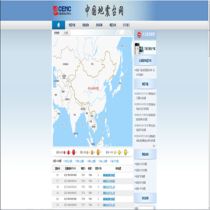
Task: Open the nav item right of the home icon
Action: [x=72, y=25]
